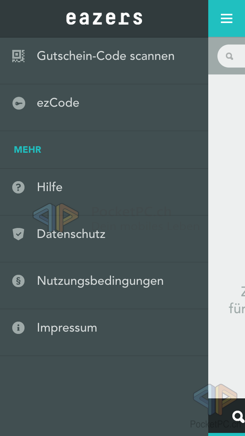
Task: Click the paragraph sign Nutzungsbedingungen icon
Action: click(x=18, y=281)
